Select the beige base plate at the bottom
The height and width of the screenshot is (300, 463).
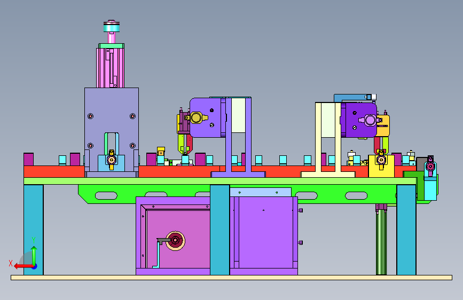tap(232, 278)
